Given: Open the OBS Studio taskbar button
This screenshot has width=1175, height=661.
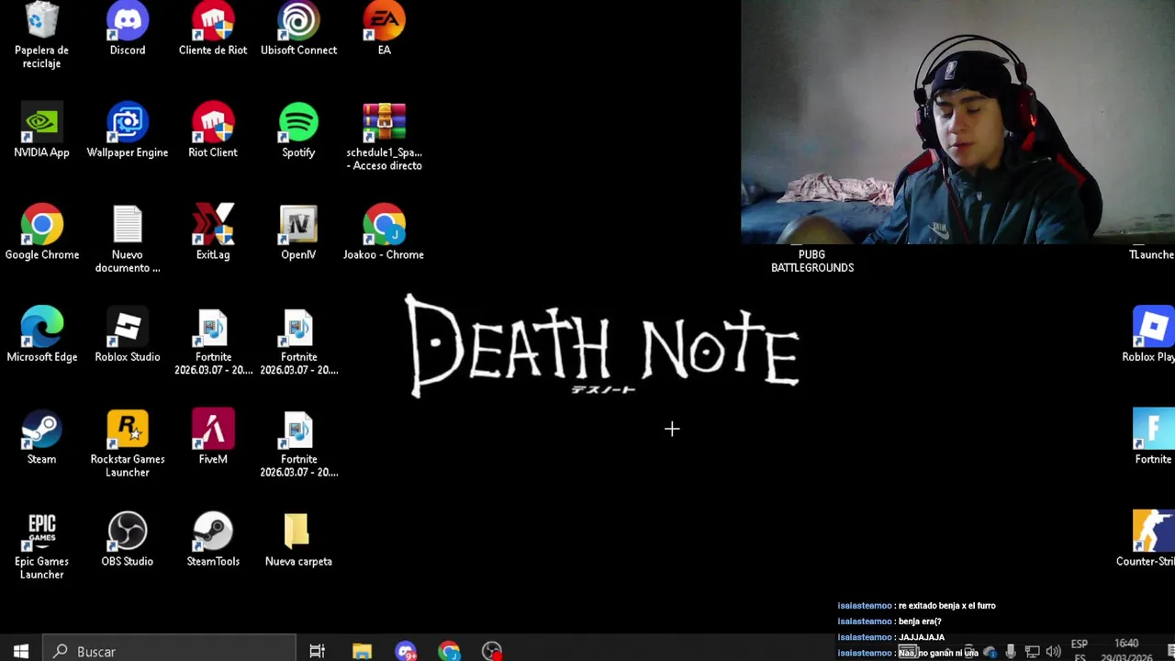Looking at the screenshot, I should pos(493,651).
